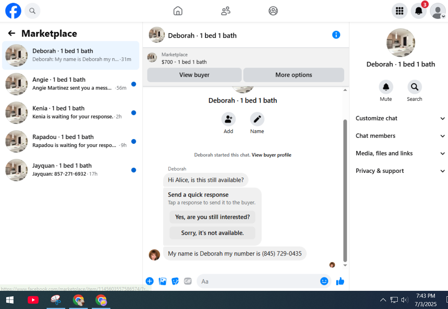Send 'Sorry, it's not available.' quick response
The image size is (448, 309).
[212, 233]
